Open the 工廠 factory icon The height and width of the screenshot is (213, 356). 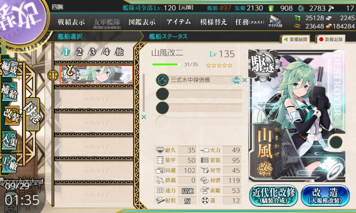(9, 163)
